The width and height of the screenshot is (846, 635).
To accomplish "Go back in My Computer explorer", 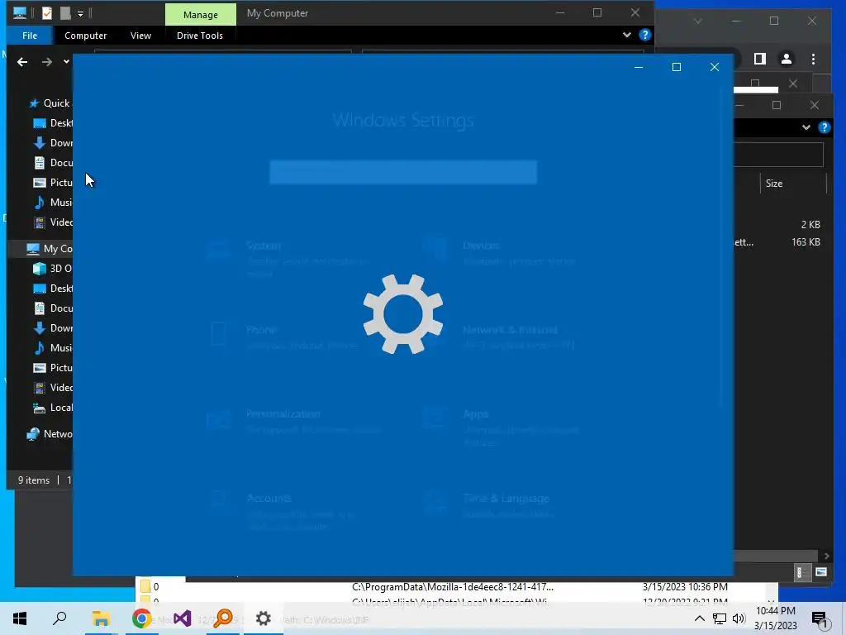I will tap(22, 62).
